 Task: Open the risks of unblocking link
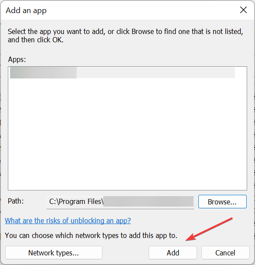[x=68, y=221]
